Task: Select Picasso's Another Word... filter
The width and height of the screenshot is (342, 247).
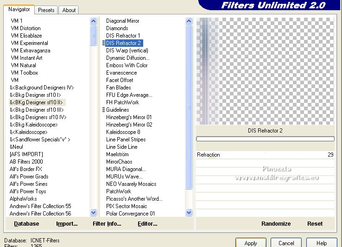Action: (134, 199)
